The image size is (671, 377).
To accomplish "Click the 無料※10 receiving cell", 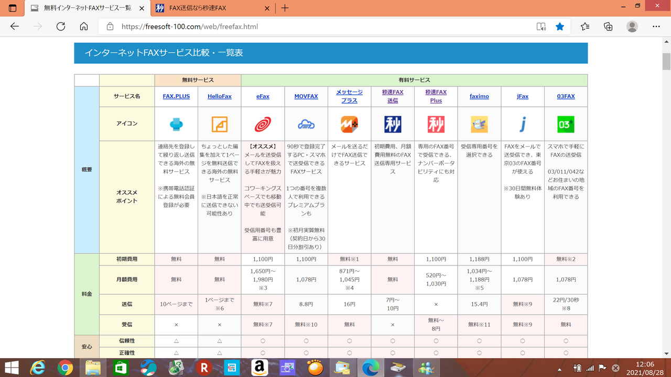I will click(x=306, y=325).
